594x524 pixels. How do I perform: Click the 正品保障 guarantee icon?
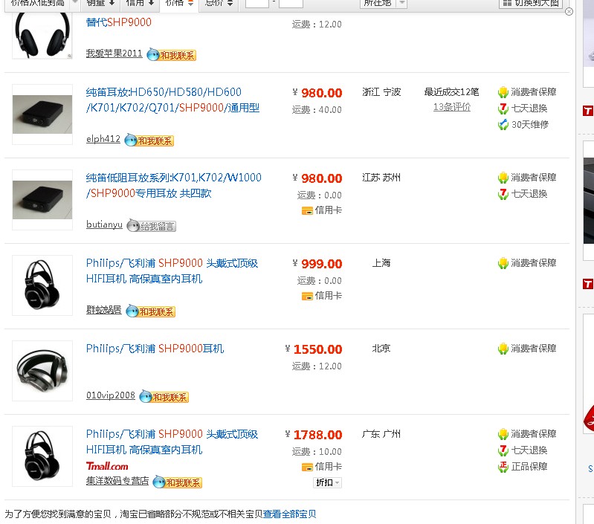(503, 467)
